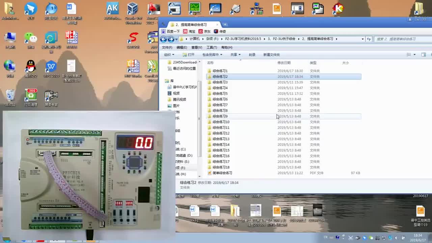Screen dimensions: 432x243
Task: Toggle the preview pane button in Explorer
Action: [x=424, y=55]
